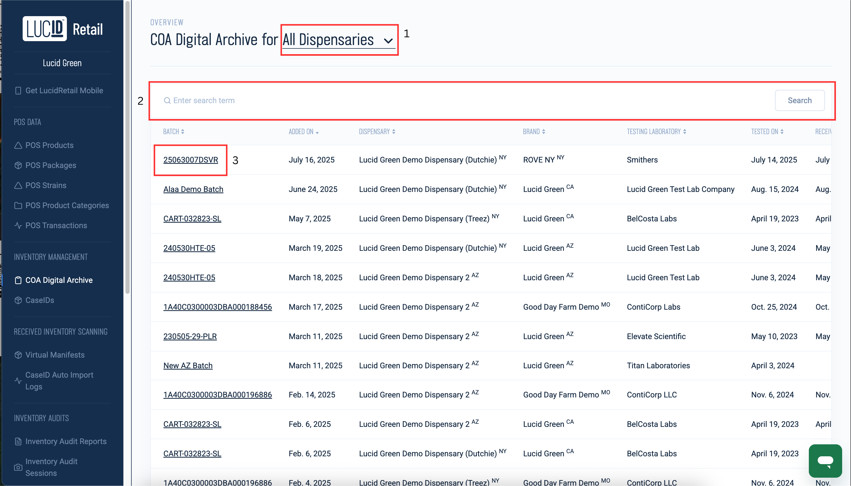851x486 pixels.
Task: Open the New AZ Batch link
Action: click(188, 365)
